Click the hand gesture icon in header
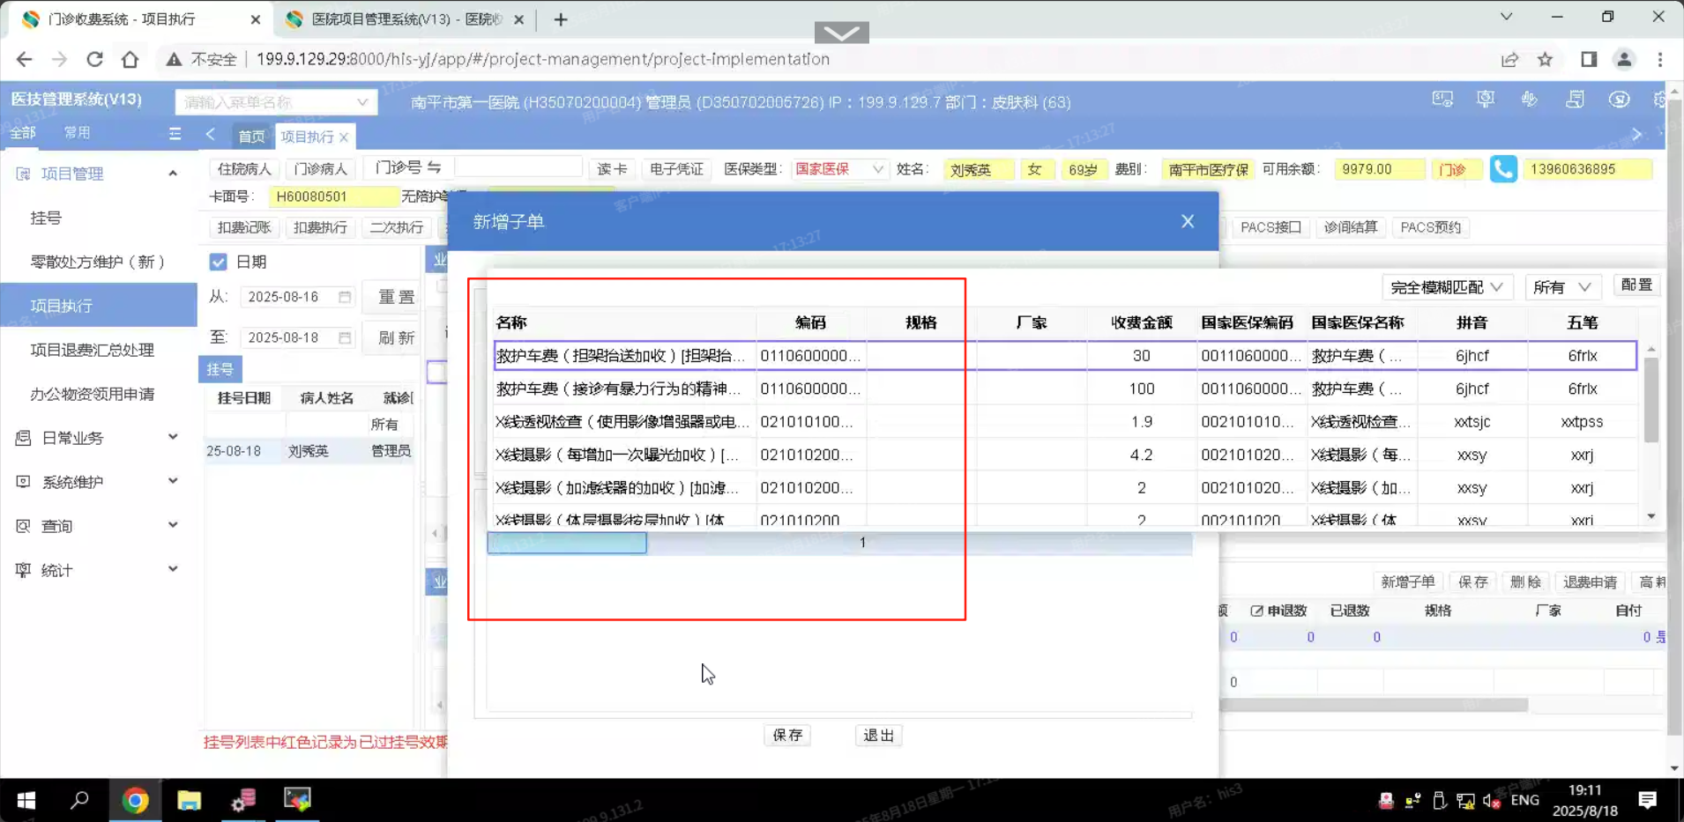This screenshot has width=1684, height=822. pos(1530,100)
